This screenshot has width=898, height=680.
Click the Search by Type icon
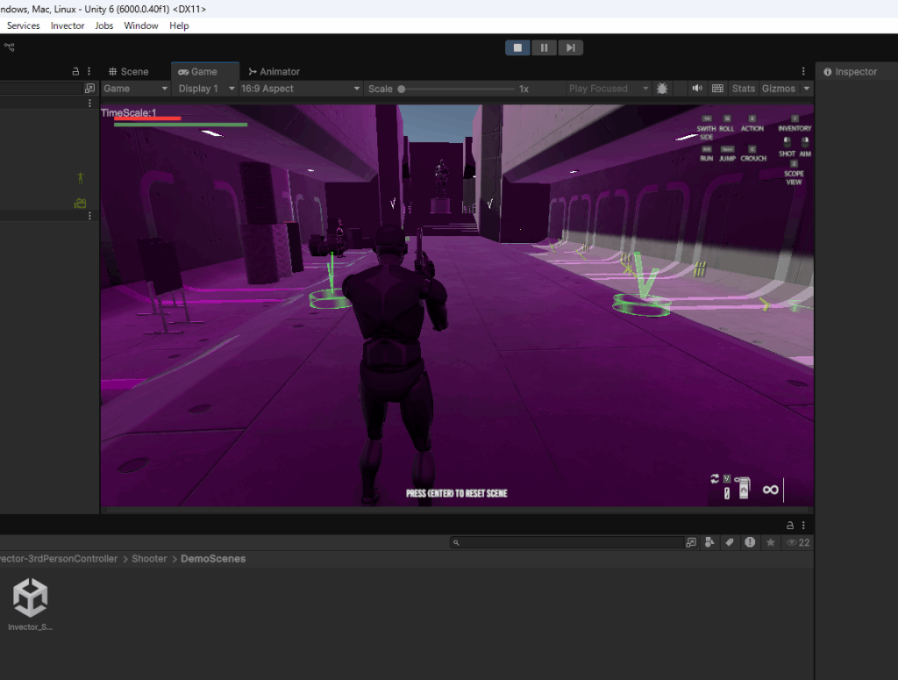pos(709,543)
